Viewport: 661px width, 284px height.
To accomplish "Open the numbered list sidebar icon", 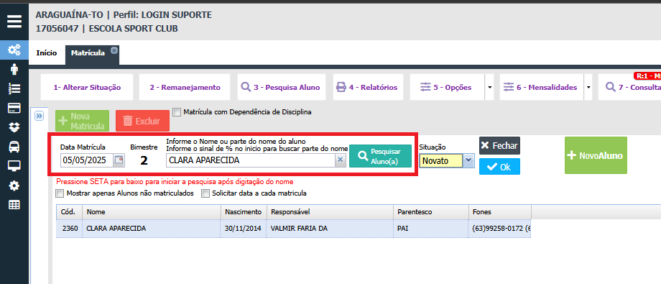I will (x=14, y=88).
